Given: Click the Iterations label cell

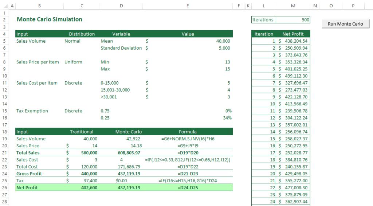Looking at the screenshot, I should pyautogui.click(x=264, y=20).
